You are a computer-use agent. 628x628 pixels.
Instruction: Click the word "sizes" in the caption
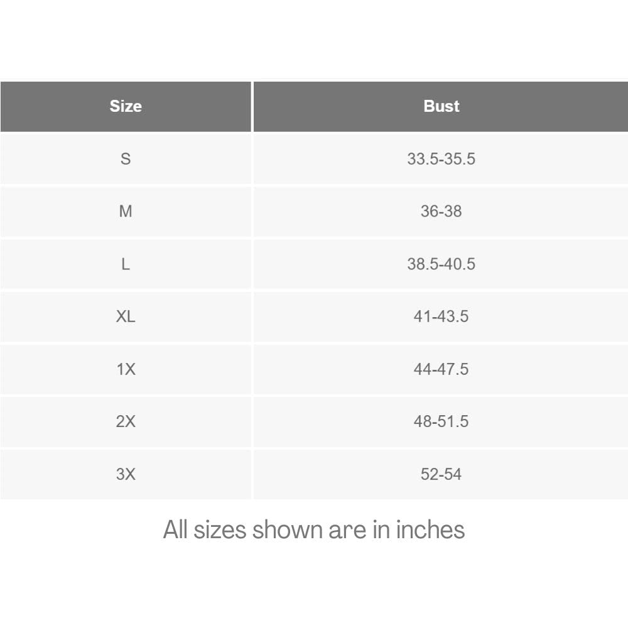click(220, 529)
